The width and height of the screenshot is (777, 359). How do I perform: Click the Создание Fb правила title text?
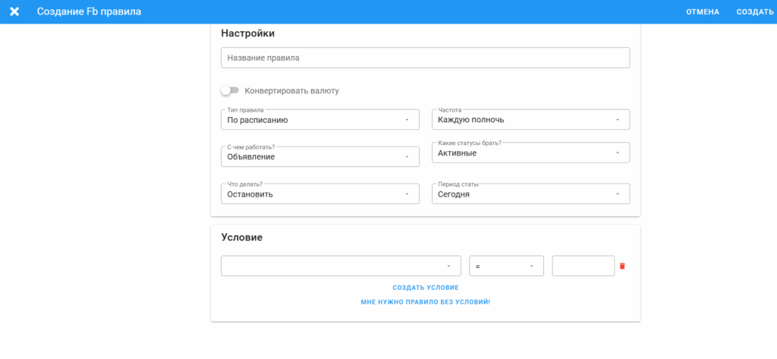tap(89, 11)
